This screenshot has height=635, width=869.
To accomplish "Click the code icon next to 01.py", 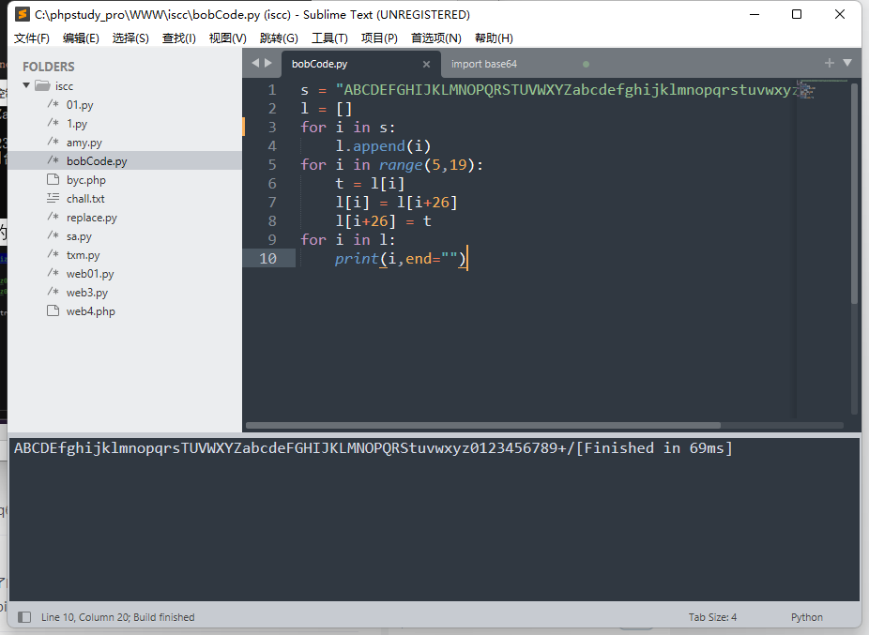I will [53, 104].
